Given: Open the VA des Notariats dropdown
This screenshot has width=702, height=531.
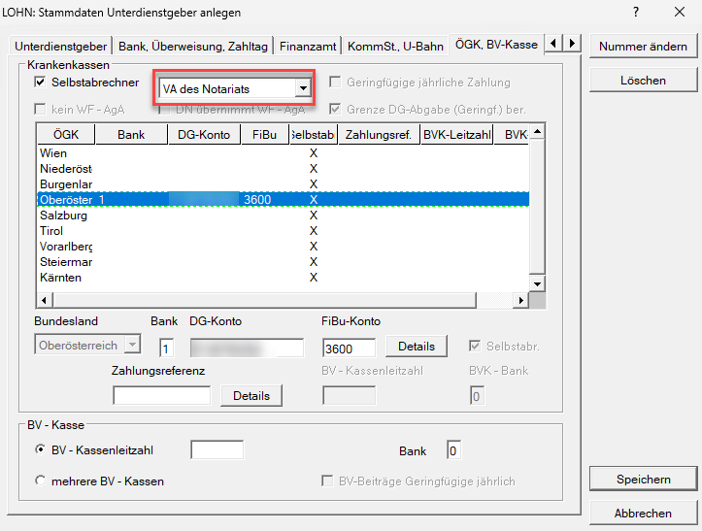Looking at the screenshot, I should (304, 88).
